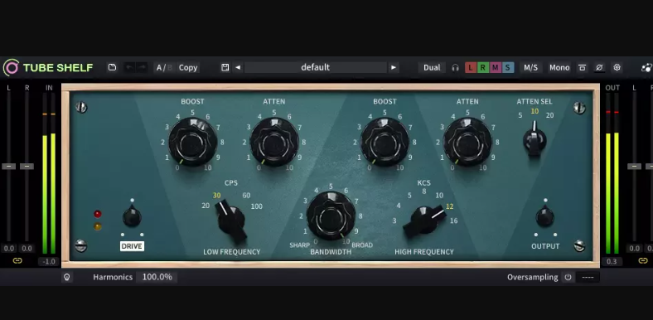Viewport: 653px width, 320px height.
Task: Toggle the input channel link icon
Action: [x=17, y=261]
